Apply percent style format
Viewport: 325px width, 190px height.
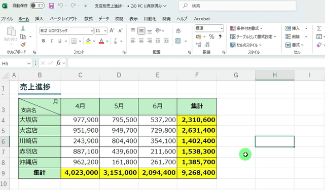pyautogui.click(x=211, y=36)
